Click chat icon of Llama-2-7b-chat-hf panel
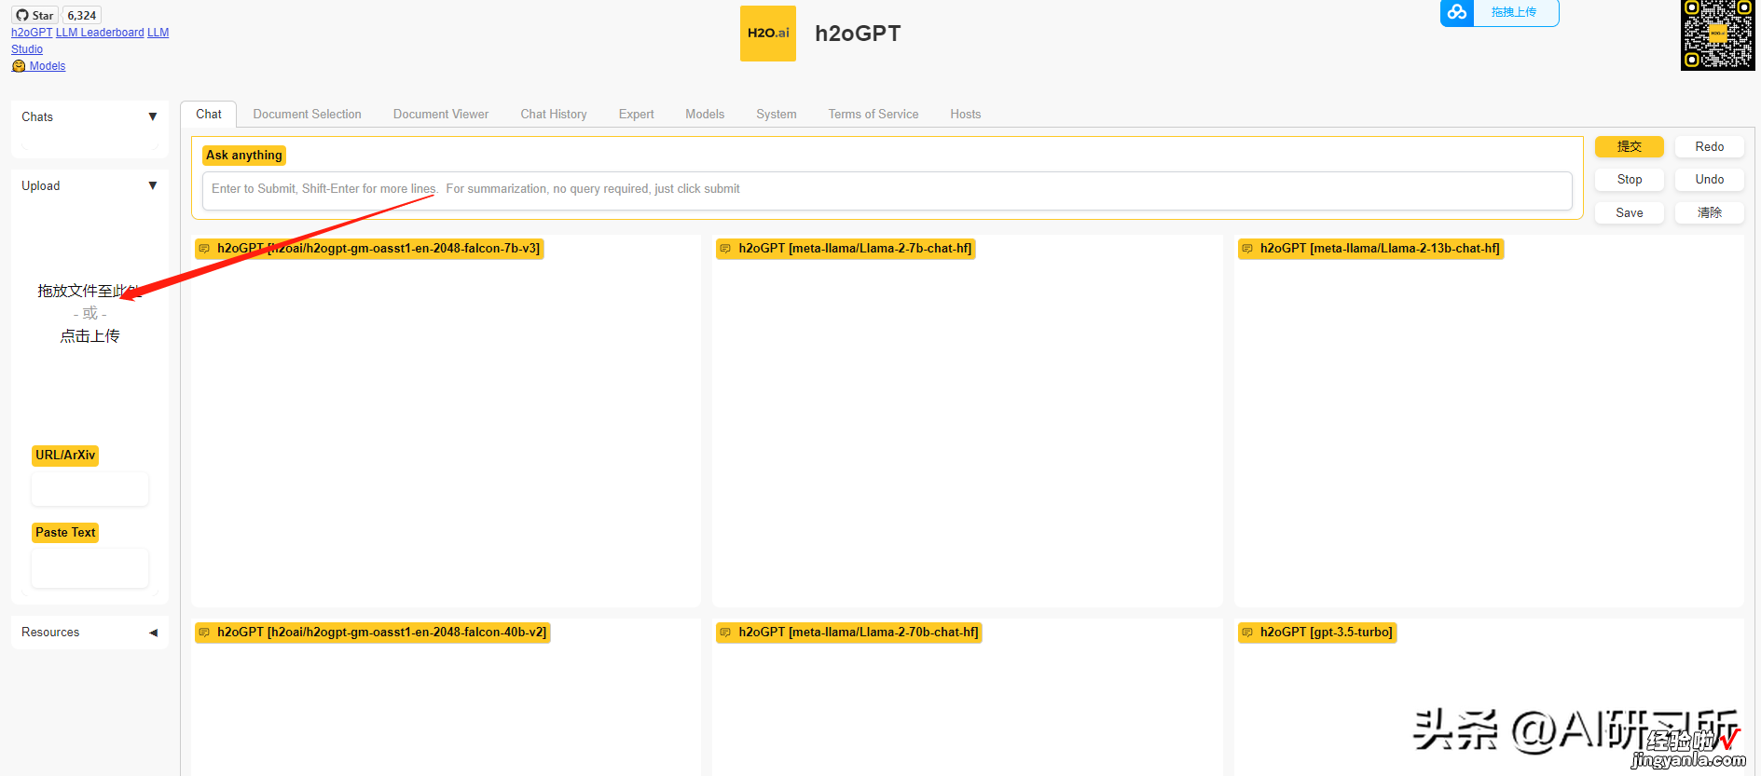Image resolution: width=1761 pixels, height=776 pixels. coord(725,249)
